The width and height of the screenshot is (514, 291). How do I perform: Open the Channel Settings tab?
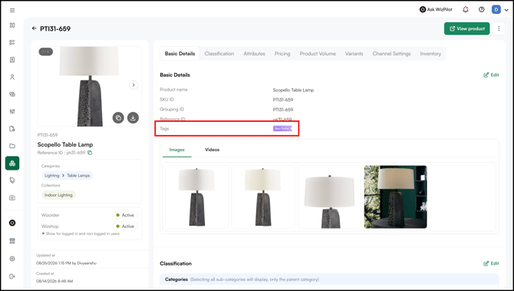[391, 54]
